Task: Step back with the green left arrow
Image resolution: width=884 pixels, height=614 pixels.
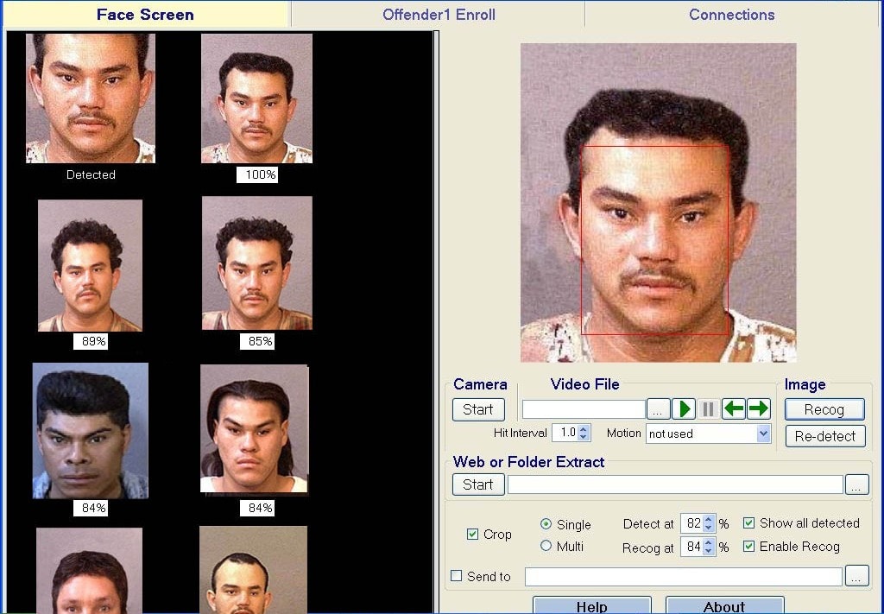Action: (x=734, y=409)
